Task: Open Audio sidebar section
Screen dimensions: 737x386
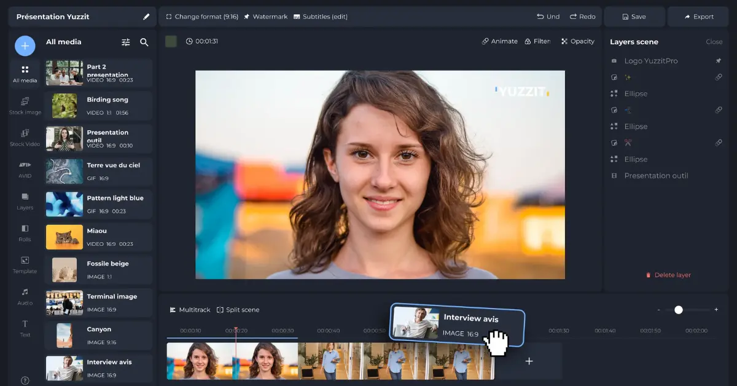Action: click(x=25, y=296)
